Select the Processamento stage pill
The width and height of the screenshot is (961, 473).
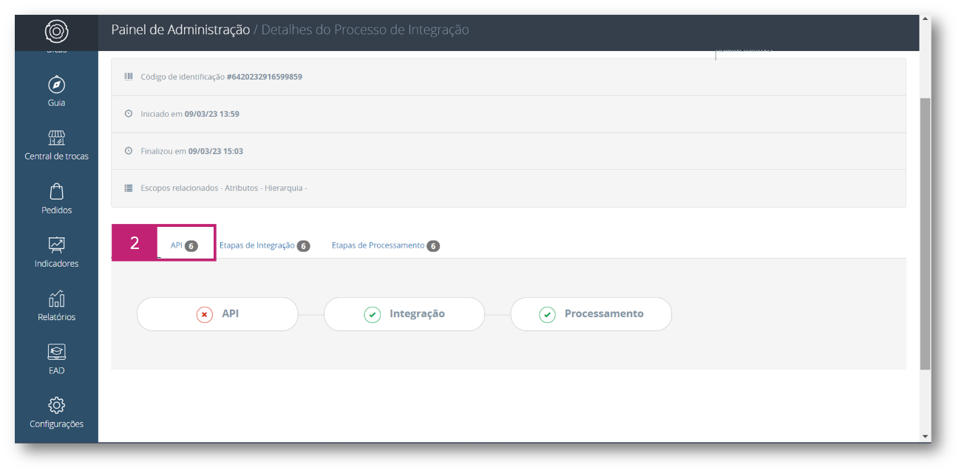591,314
